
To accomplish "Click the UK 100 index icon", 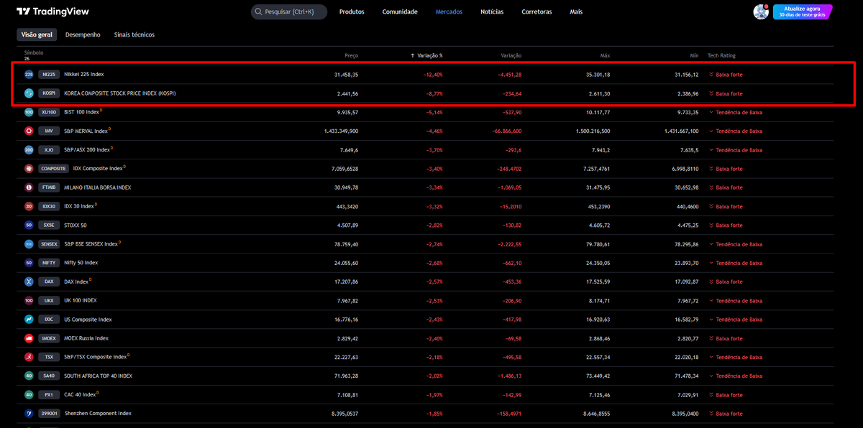I will click(x=29, y=300).
